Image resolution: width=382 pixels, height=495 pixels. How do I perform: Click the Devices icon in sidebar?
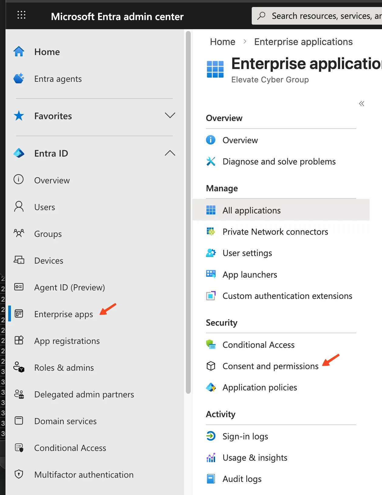[19, 260]
